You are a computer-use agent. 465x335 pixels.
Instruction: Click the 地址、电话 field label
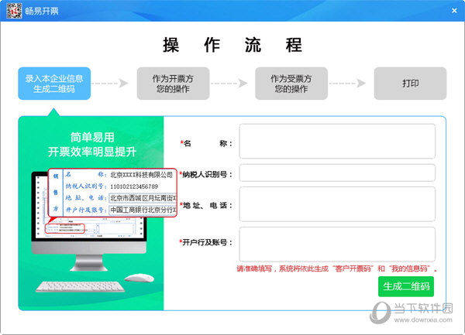point(206,205)
